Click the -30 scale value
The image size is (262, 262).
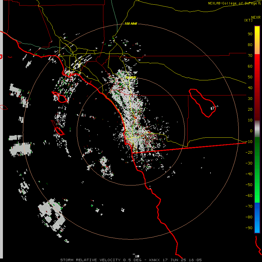[x=249, y=163]
